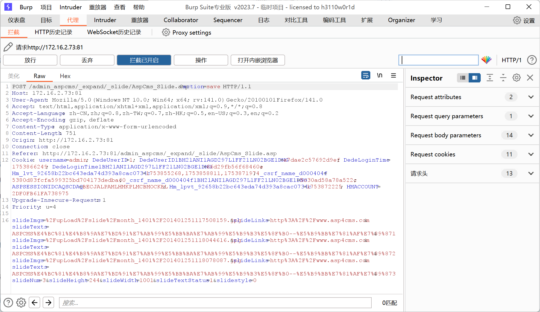This screenshot has height=312, width=540.
Task: Toggle the 拦截已开启 intercept button
Action: pos(144,60)
